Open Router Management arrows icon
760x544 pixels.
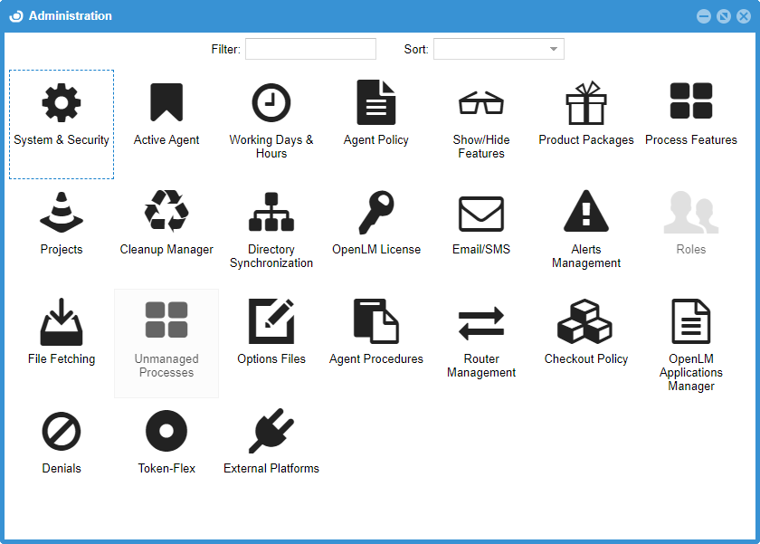coord(481,323)
